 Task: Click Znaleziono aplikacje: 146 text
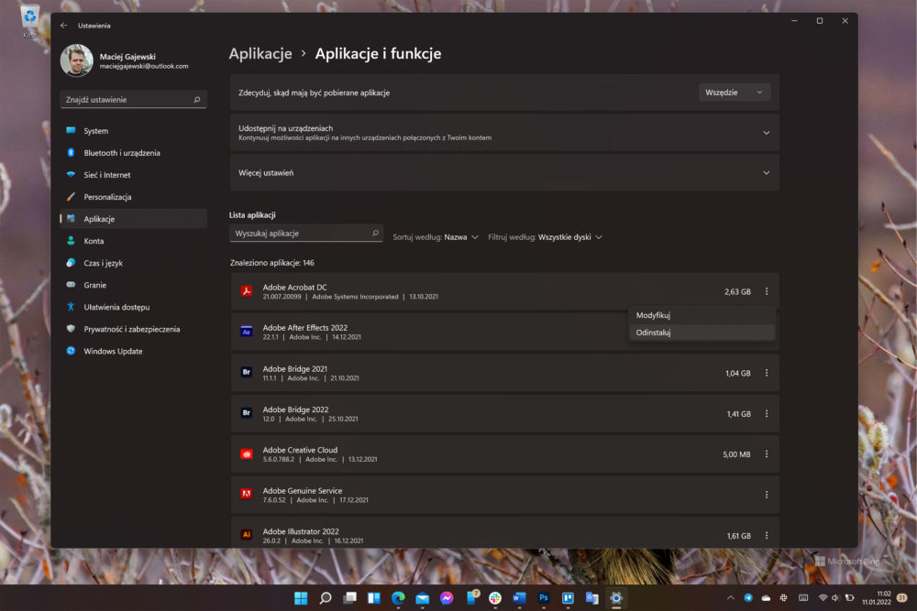pyautogui.click(x=272, y=263)
